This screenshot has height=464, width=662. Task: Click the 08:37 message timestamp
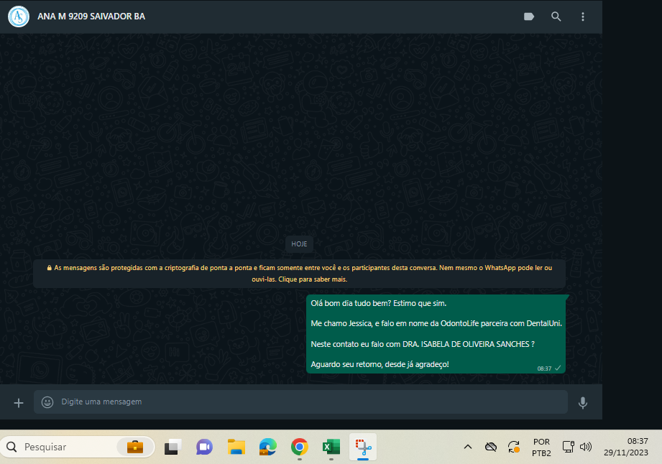[x=544, y=368]
